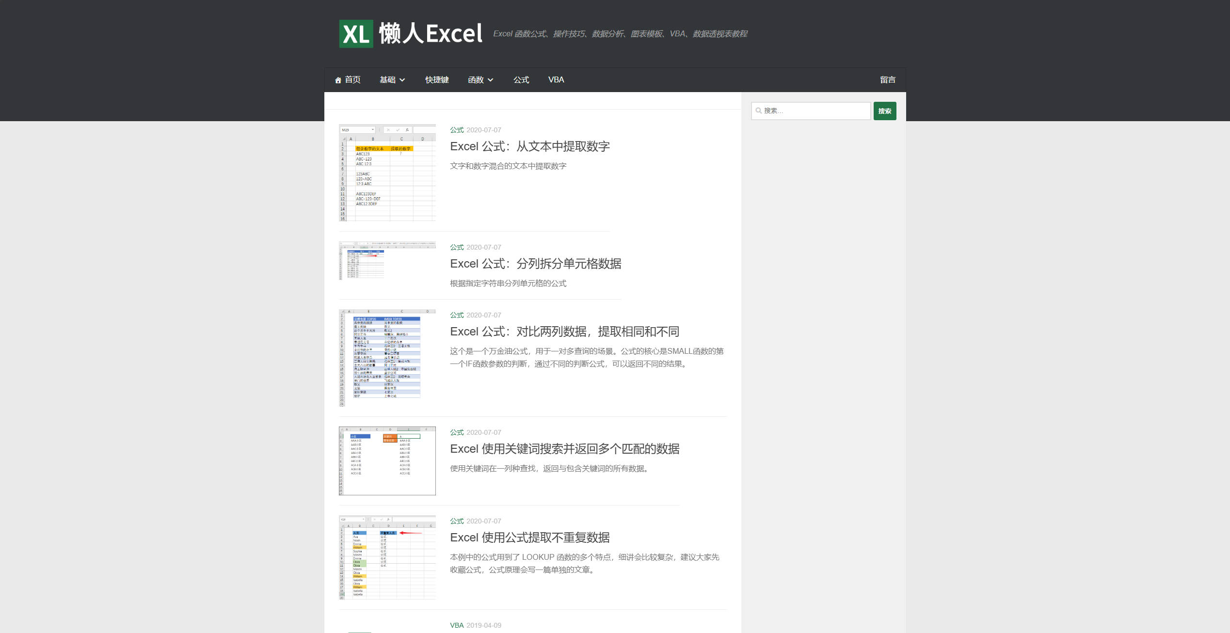Click the XL 懒人Excel site logo
Viewport: 1230px width, 633px height.
[x=410, y=34]
